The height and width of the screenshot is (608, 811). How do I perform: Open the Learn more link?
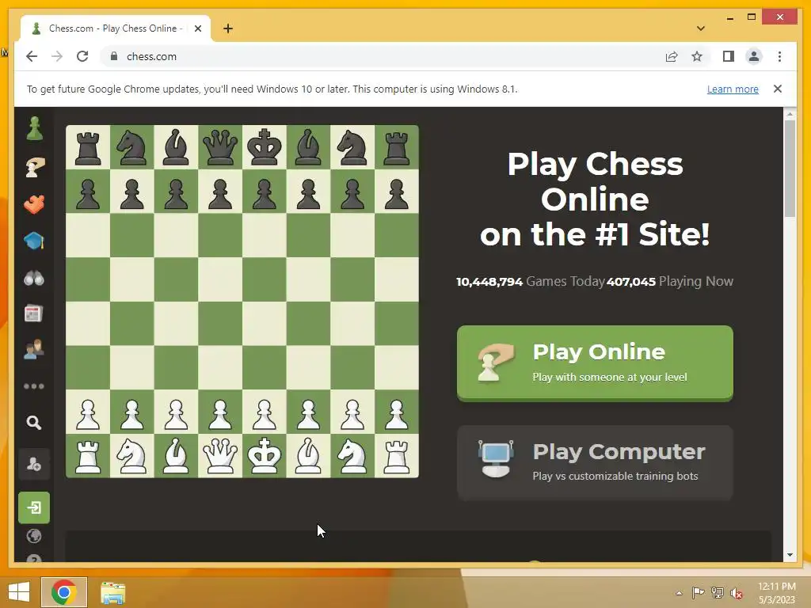pos(733,89)
